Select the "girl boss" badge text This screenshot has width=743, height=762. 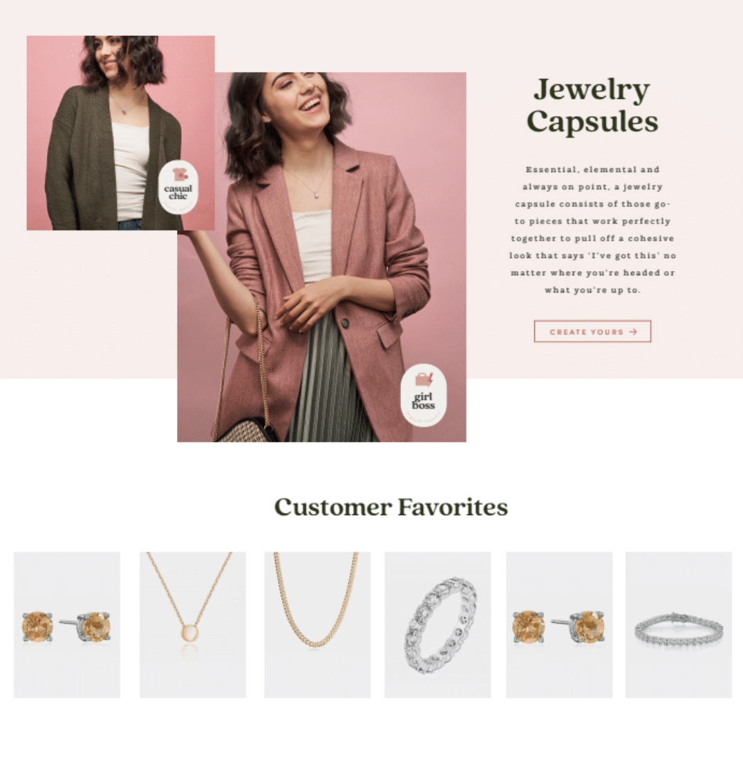pyautogui.click(x=424, y=401)
